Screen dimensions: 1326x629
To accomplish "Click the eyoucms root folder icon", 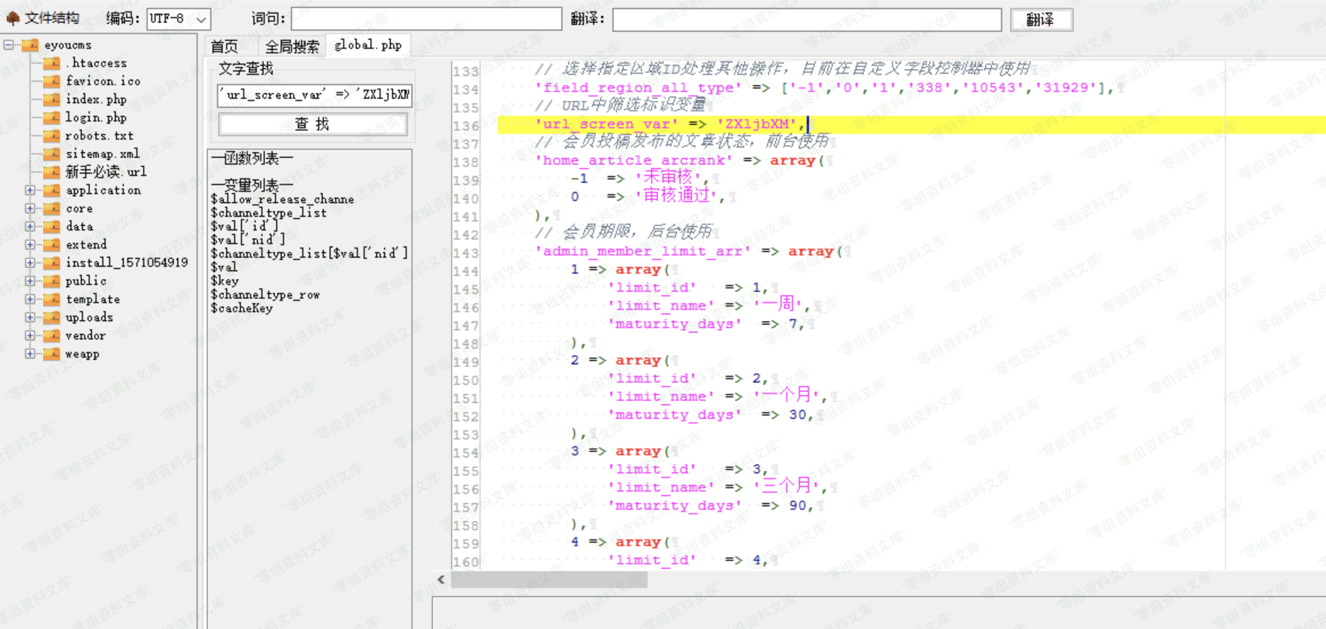I will (30, 45).
